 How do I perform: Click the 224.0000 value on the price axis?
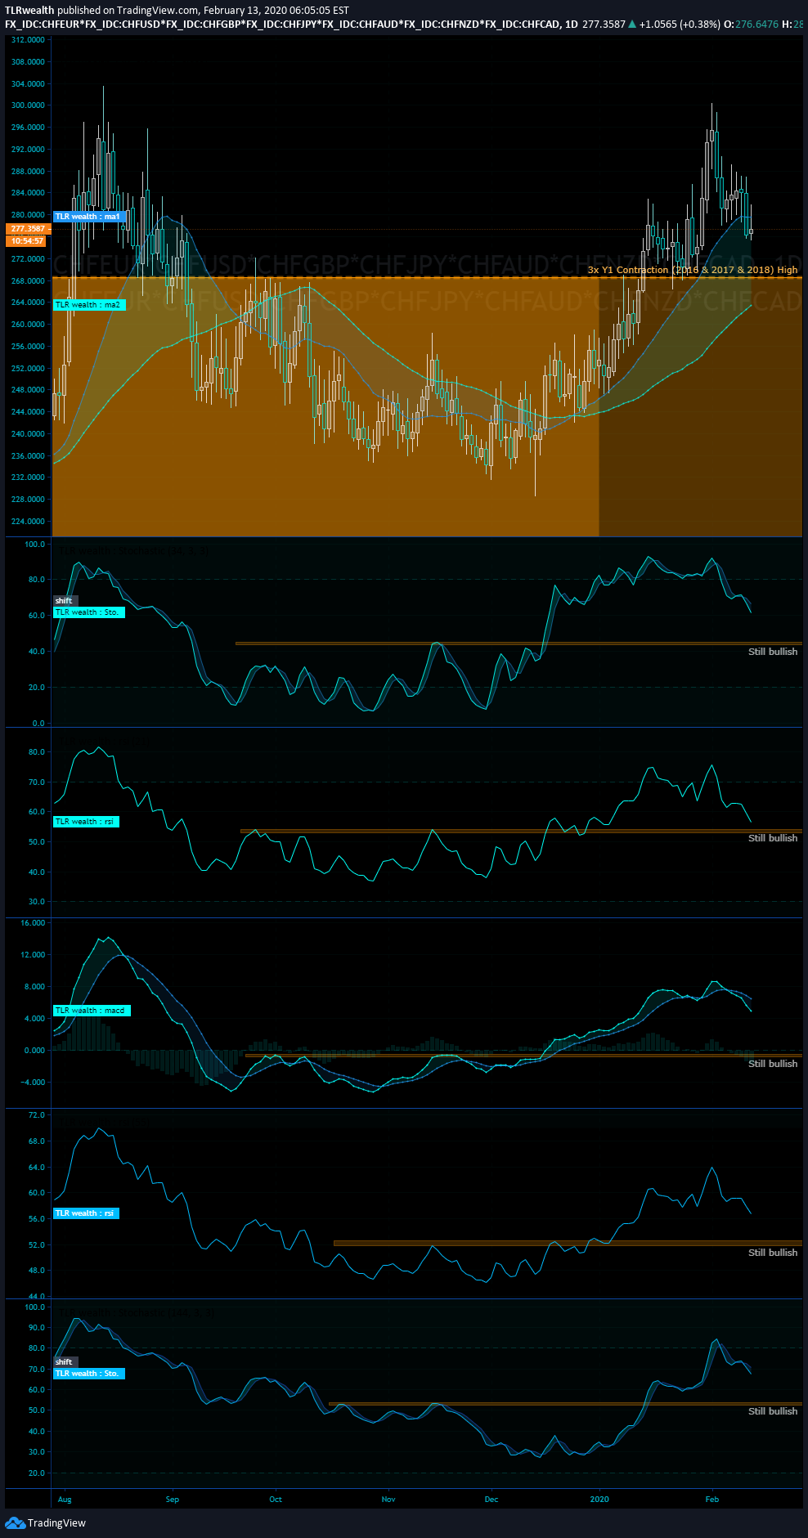click(x=29, y=522)
